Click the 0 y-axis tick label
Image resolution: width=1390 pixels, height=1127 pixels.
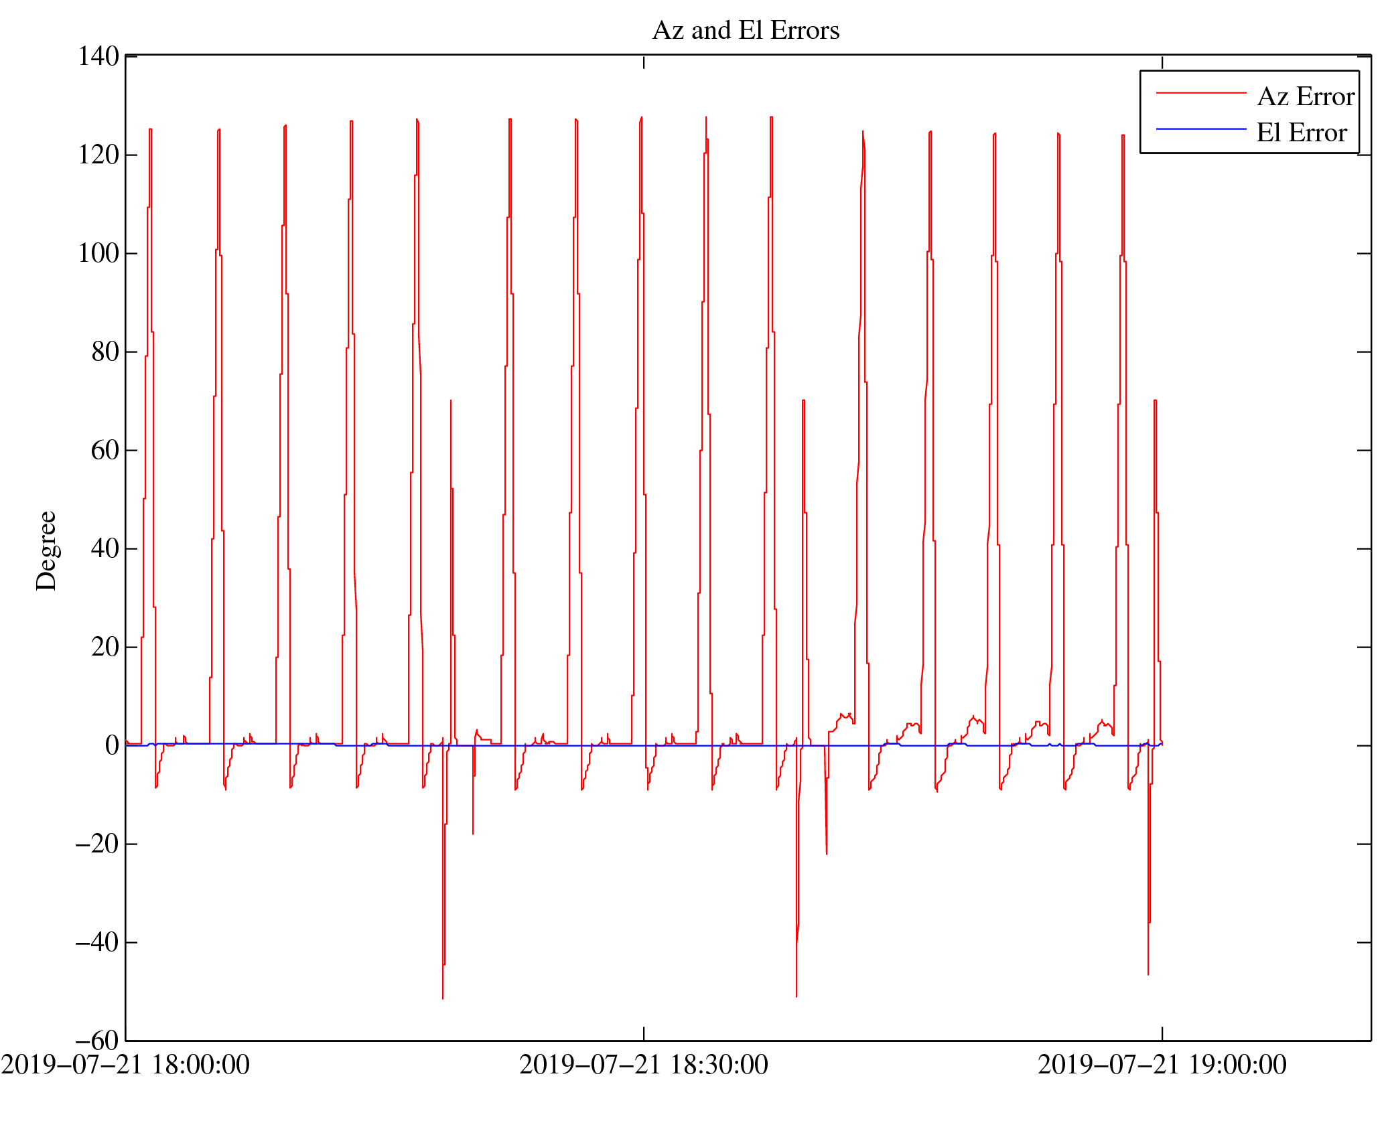click(112, 745)
